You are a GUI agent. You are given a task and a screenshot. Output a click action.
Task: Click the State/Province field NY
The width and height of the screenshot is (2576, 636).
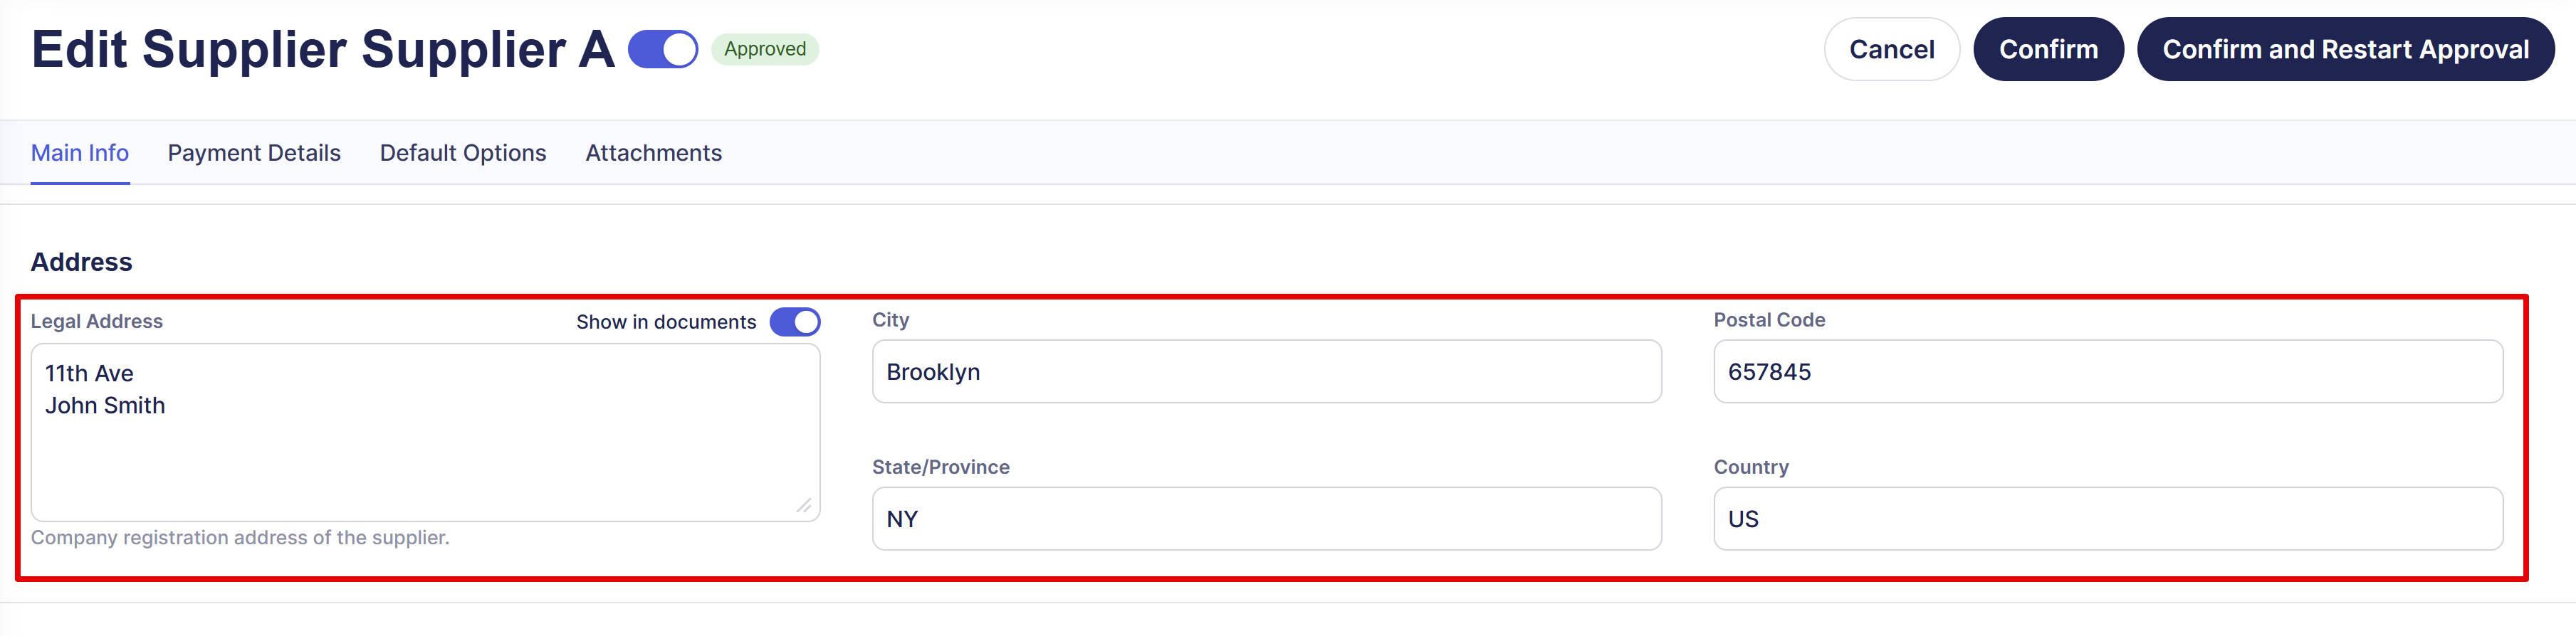tap(1266, 518)
